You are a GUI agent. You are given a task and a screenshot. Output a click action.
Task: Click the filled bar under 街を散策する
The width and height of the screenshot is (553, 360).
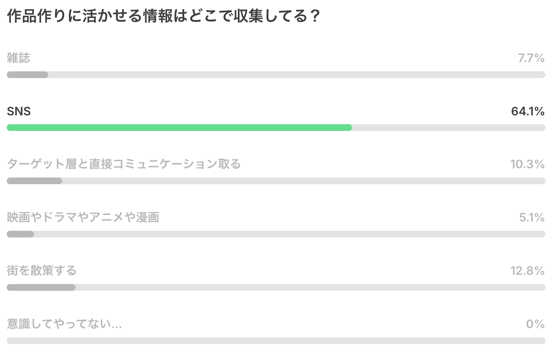pyautogui.click(x=41, y=287)
